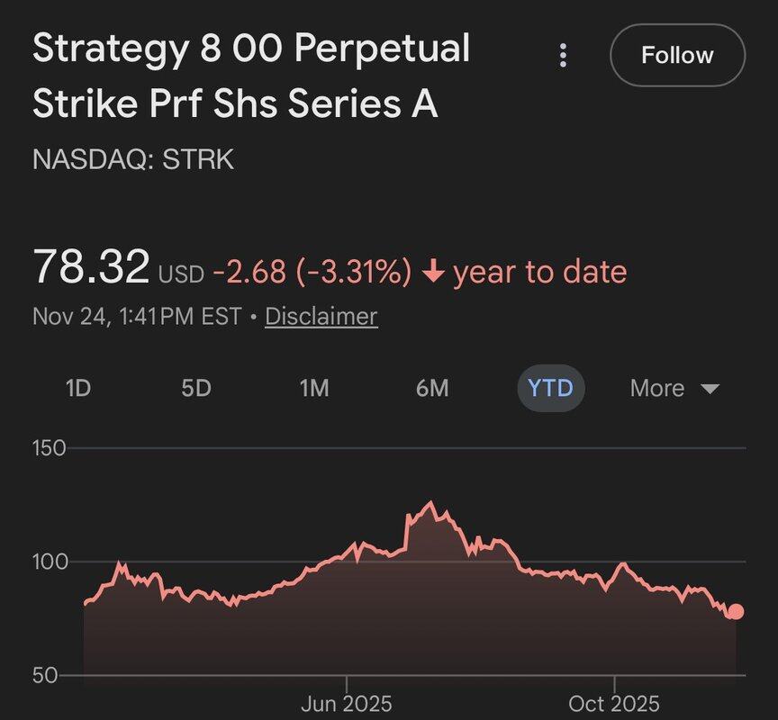Click the 100 y-axis value

tap(49, 562)
